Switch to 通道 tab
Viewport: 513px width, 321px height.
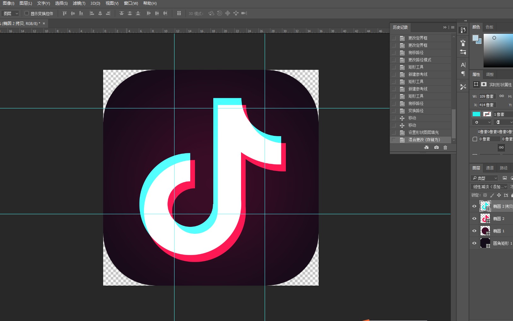coord(490,168)
